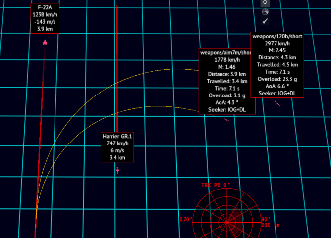
Task: Select the weapons/120b/short label box
Action: pos(277,64)
